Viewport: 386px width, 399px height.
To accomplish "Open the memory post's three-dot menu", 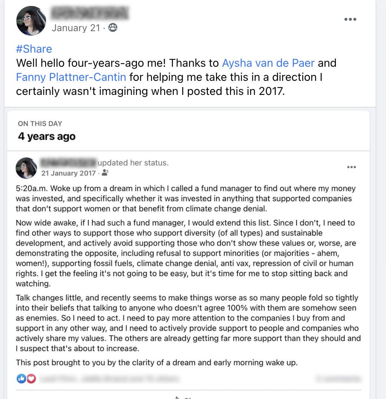I will (x=351, y=167).
